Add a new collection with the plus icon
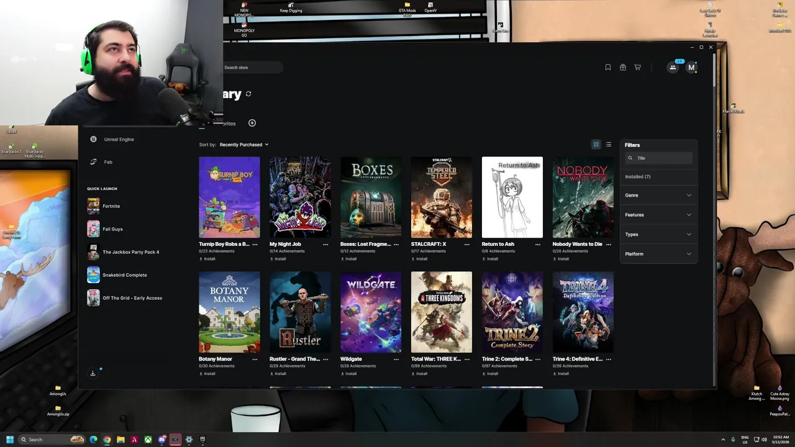Viewport: 795px width, 447px height. tap(252, 123)
